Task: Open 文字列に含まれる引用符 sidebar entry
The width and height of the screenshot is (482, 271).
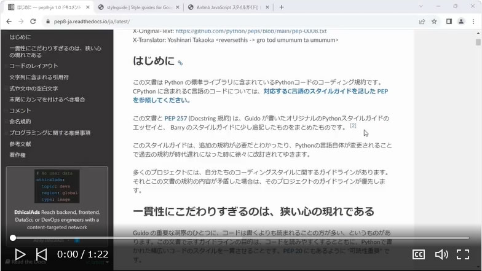Action: coord(39,77)
